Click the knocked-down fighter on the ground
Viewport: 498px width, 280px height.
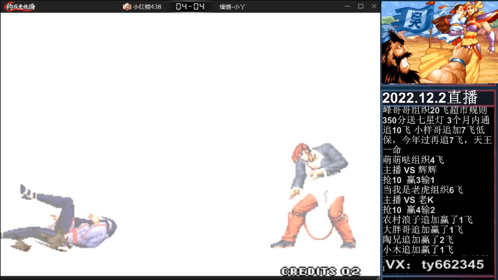59,219
